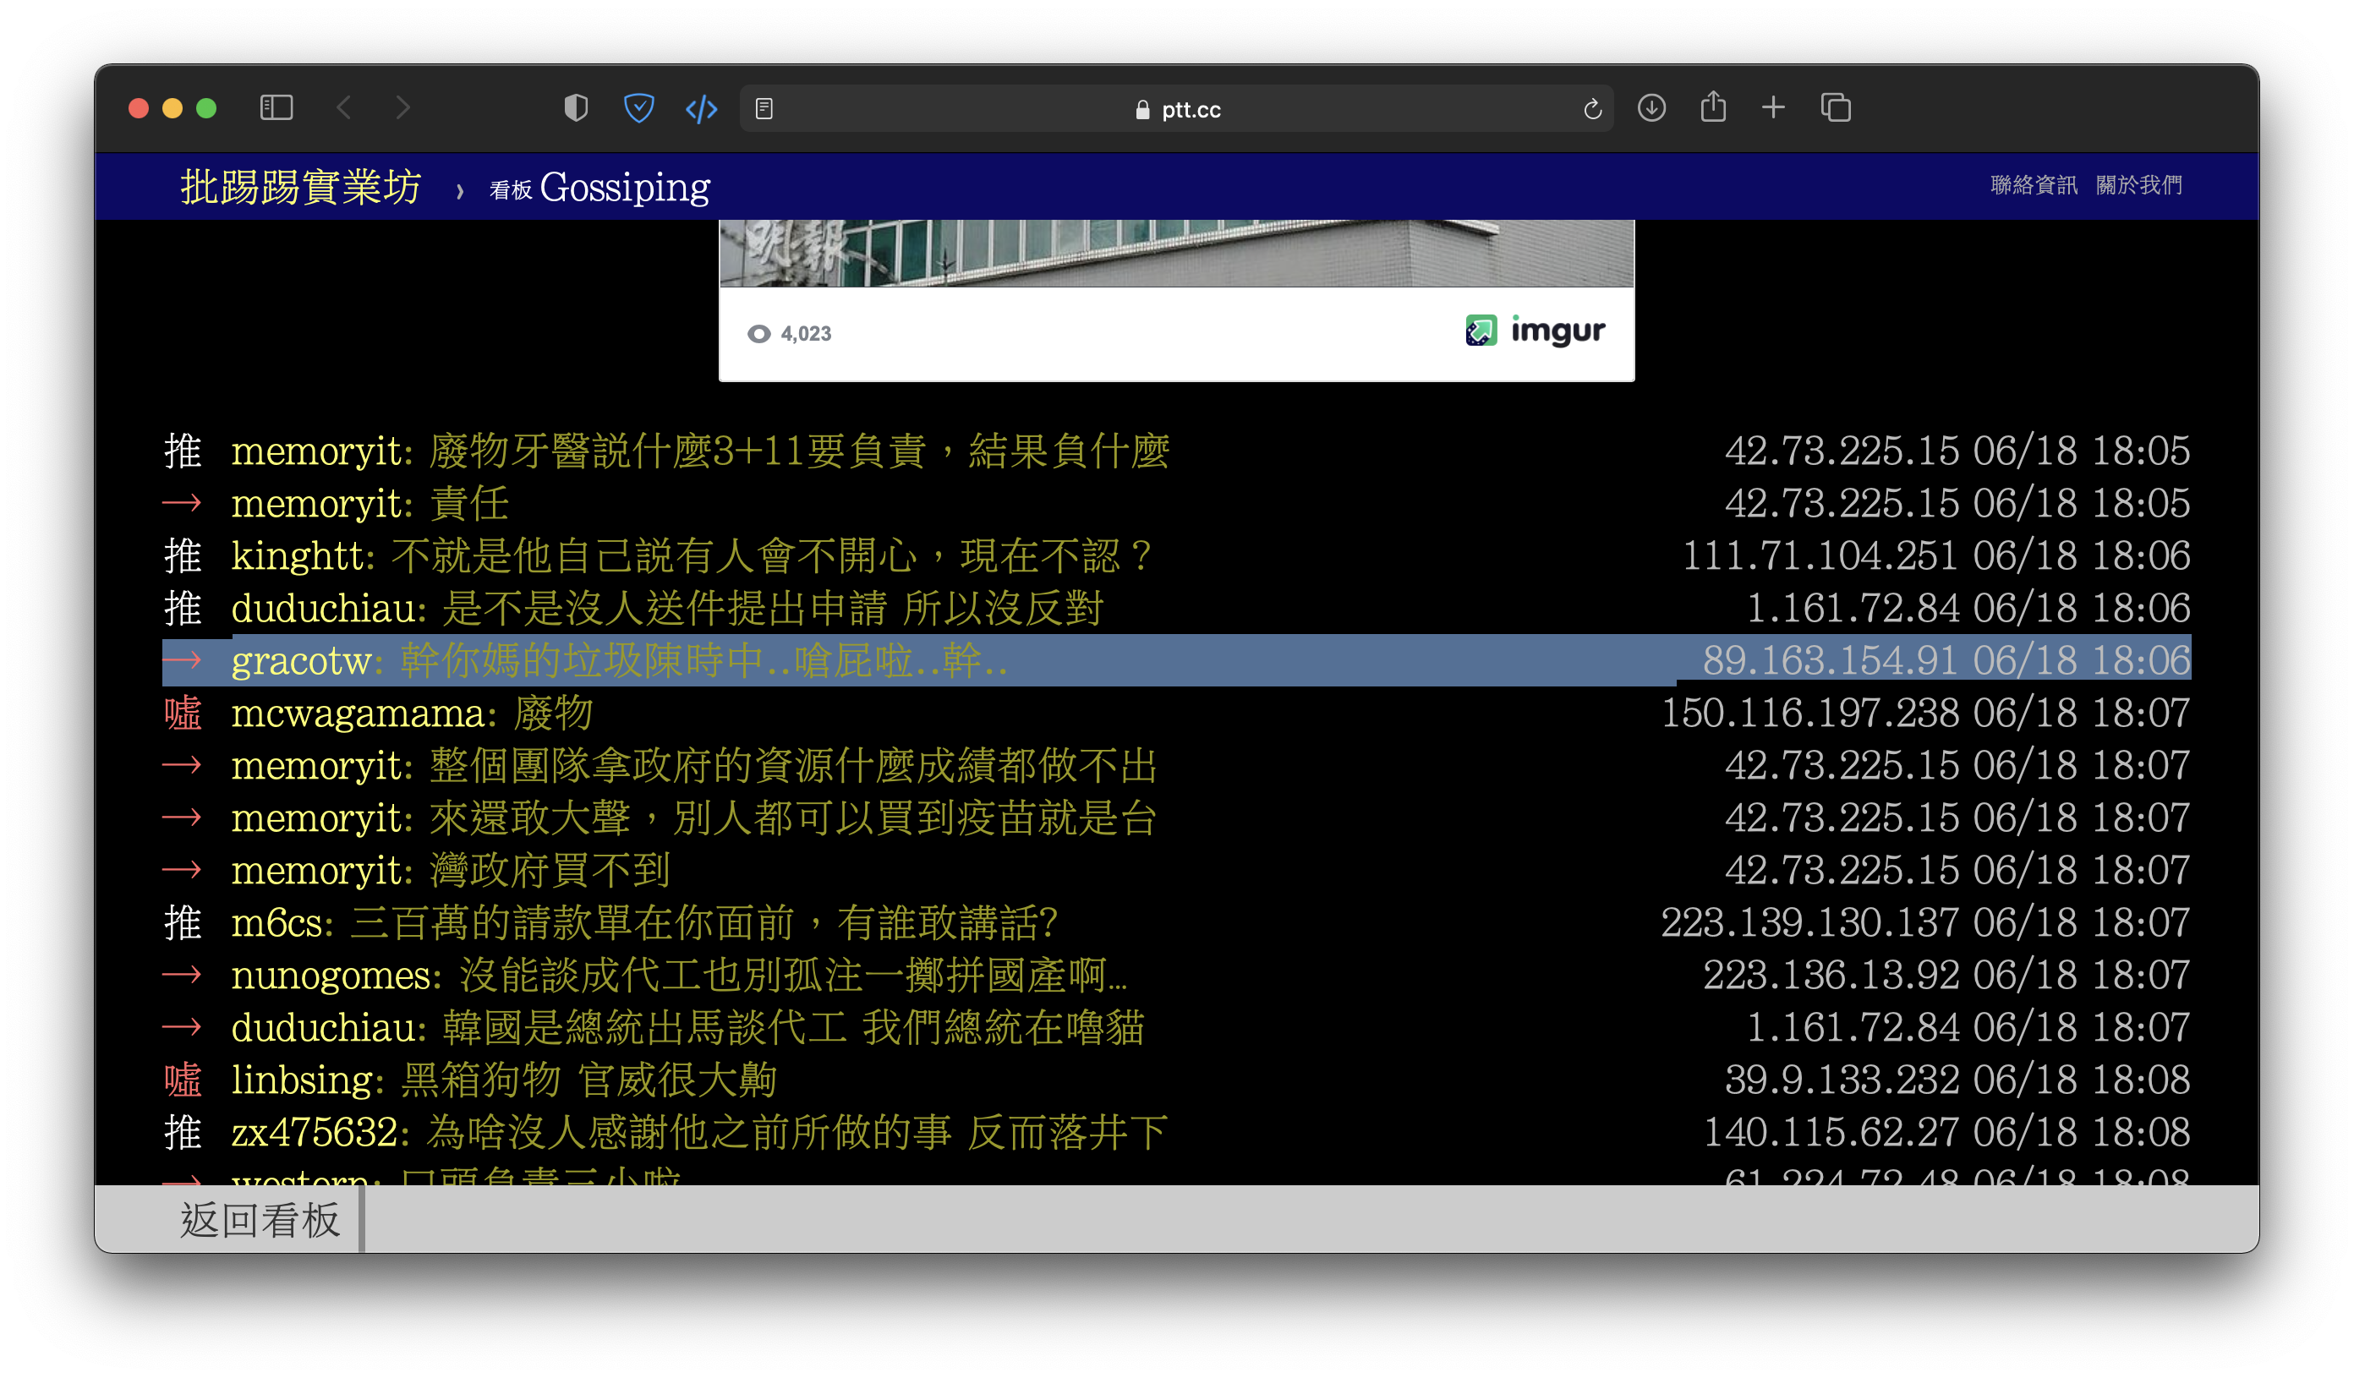Viewport: 2354px width, 1378px height.
Task: Reload the ptt.cc page
Action: [1593, 109]
